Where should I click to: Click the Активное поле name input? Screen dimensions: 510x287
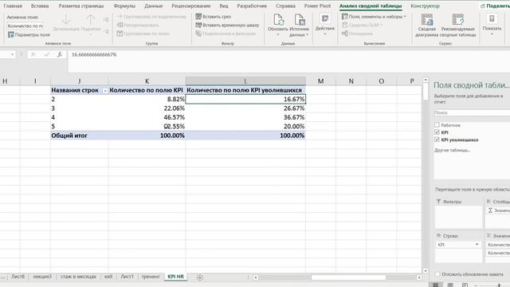point(25,26)
